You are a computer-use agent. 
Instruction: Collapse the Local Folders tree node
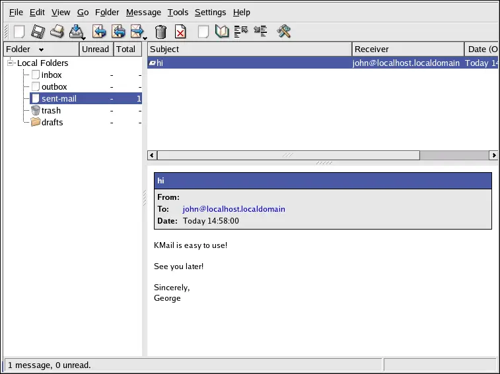coord(11,63)
